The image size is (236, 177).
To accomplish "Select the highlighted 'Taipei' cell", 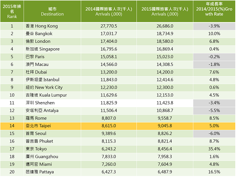I will click(52, 126).
